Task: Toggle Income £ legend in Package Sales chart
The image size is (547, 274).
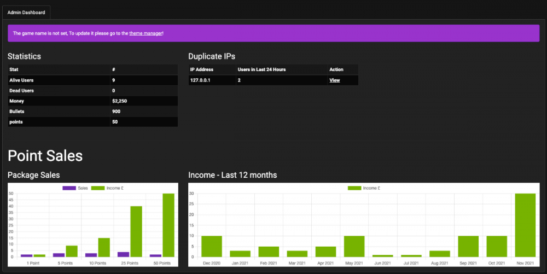Action: (105, 188)
